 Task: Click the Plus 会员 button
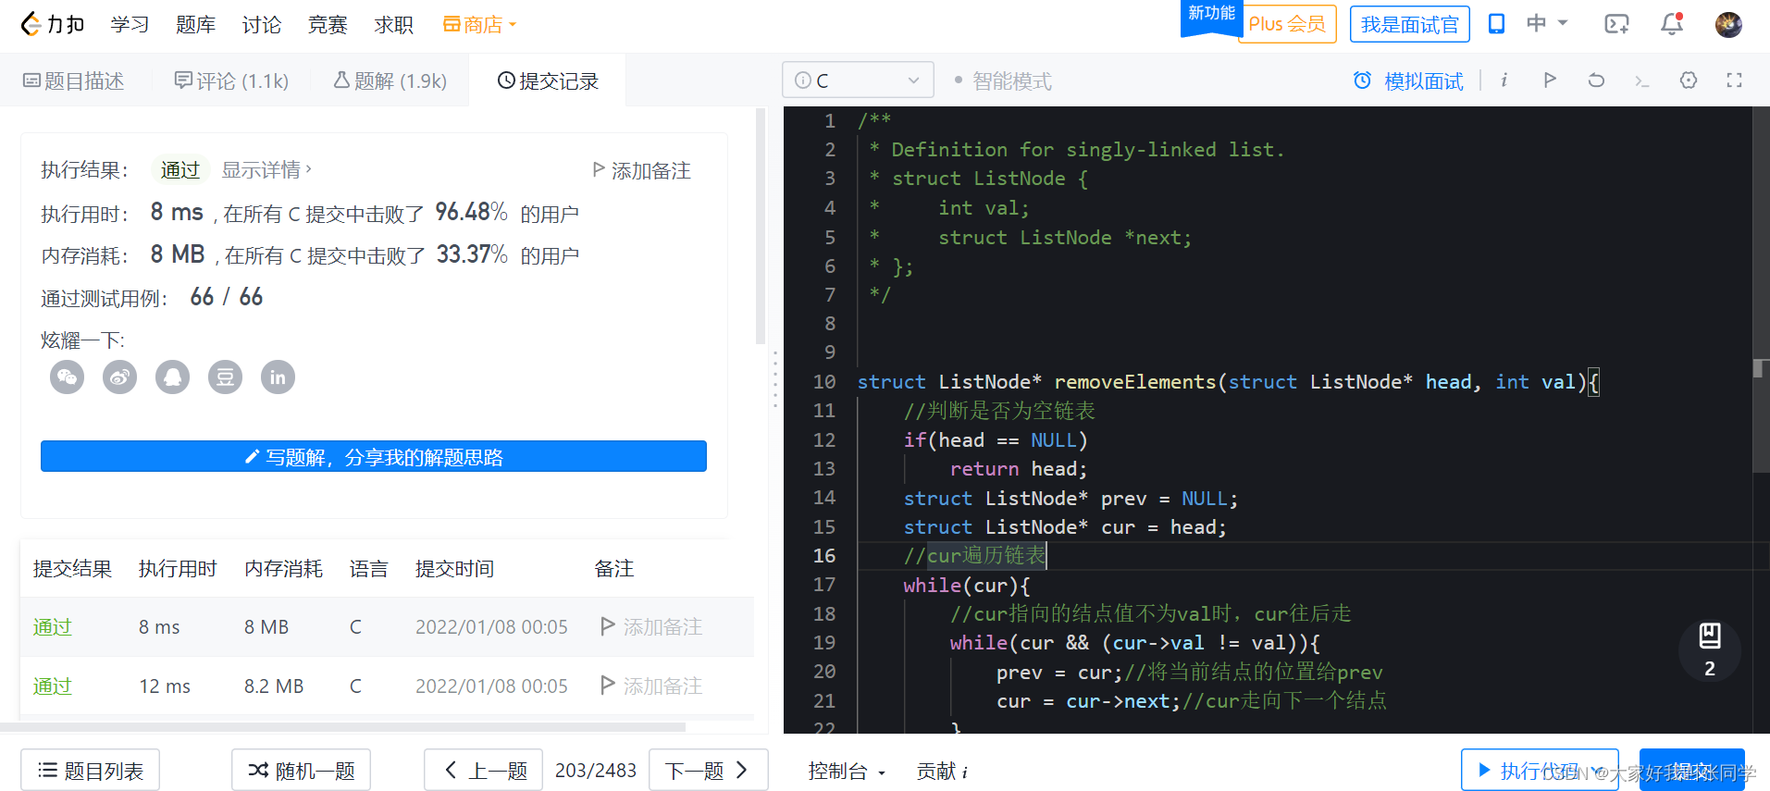pyautogui.click(x=1287, y=24)
